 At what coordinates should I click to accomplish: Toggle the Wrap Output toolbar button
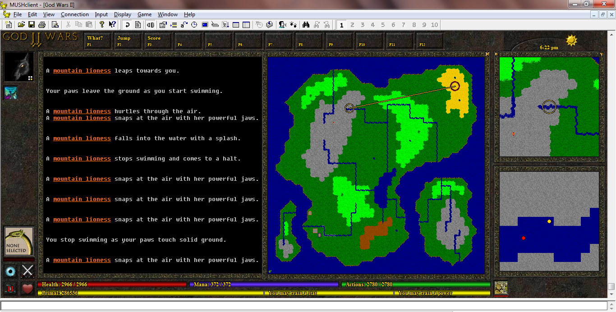click(x=128, y=25)
